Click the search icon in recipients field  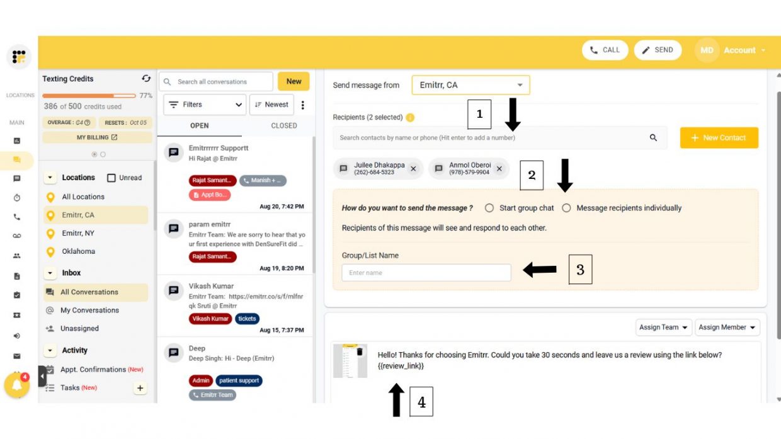pos(653,137)
